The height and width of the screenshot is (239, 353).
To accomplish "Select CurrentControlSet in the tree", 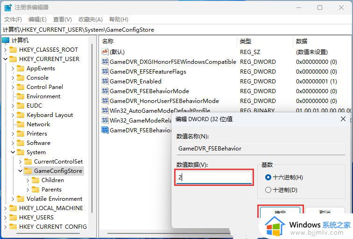I will click(58, 162).
